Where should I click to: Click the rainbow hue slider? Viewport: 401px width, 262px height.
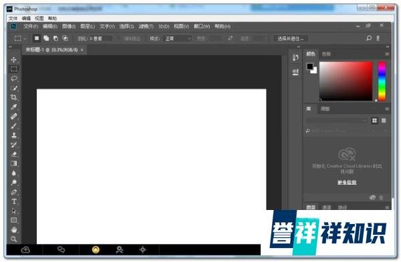[x=382, y=81]
